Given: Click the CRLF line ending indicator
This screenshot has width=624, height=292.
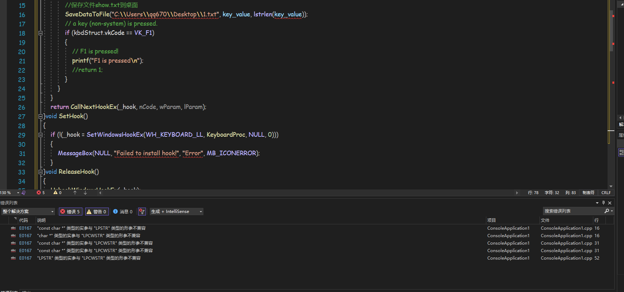Looking at the screenshot, I should click(x=606, y=193).
